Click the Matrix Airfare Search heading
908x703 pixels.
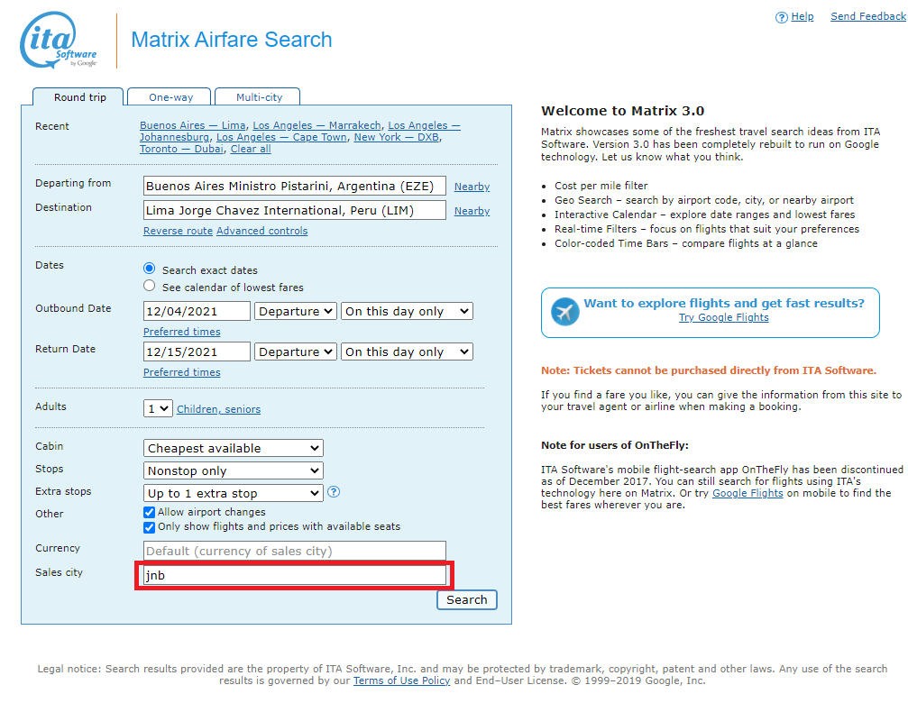click(232, 40)
